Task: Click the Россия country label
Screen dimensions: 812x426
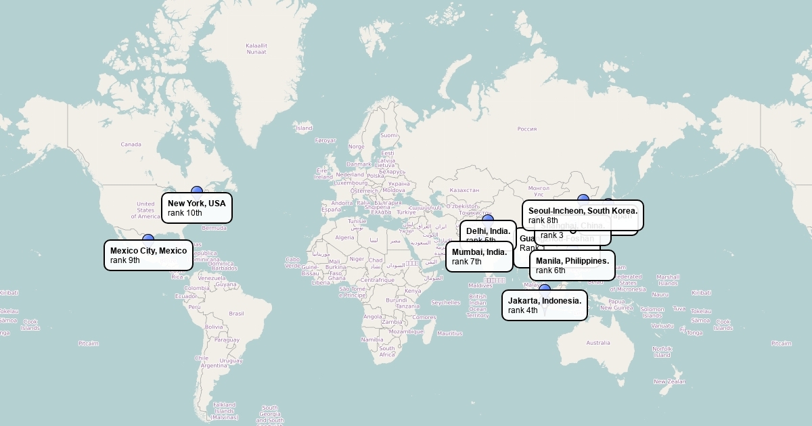Action: [x=526, y=128]
